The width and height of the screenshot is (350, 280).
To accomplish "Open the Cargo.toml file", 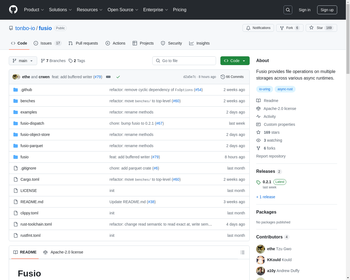I will click(x=30, y=179).
